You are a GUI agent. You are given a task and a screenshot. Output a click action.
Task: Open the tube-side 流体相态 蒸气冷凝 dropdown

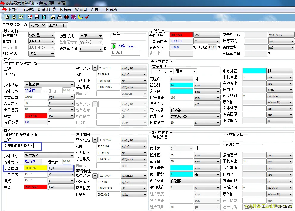pos(49,155)
